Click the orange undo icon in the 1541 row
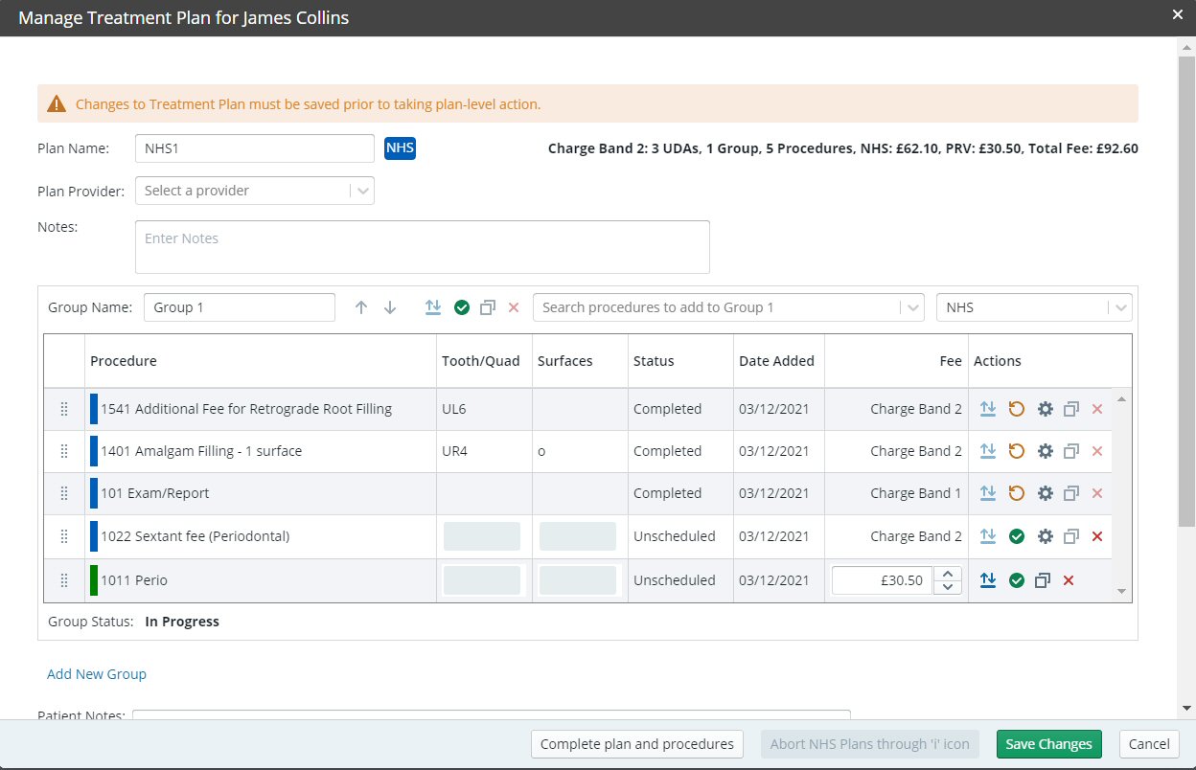Image resolution: width=1196 pixels, height=770 pixels. (x=1017, y=409)
